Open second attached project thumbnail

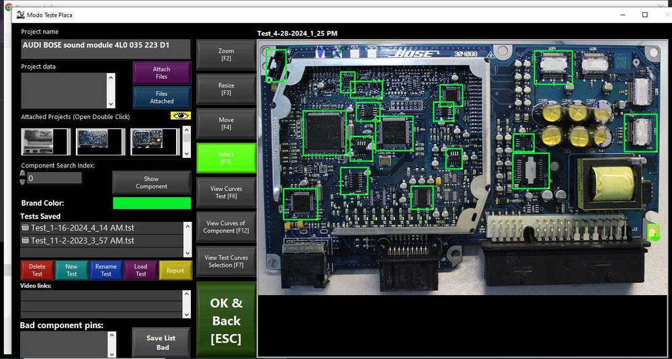coord(101,142)
